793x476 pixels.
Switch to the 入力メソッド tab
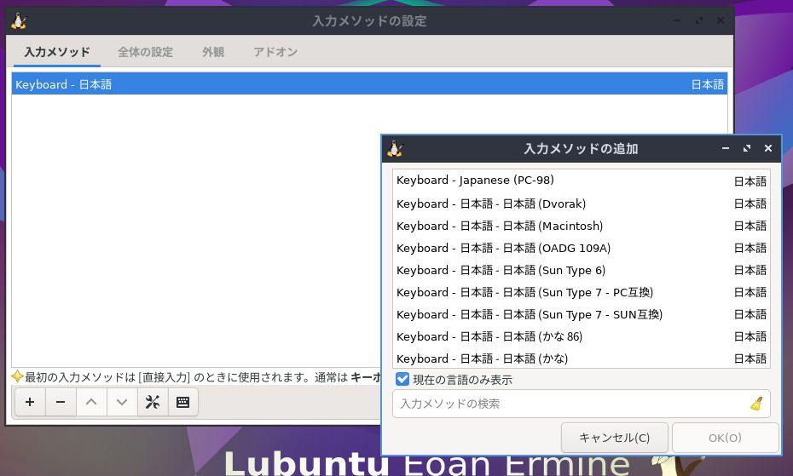pos(57,52)
